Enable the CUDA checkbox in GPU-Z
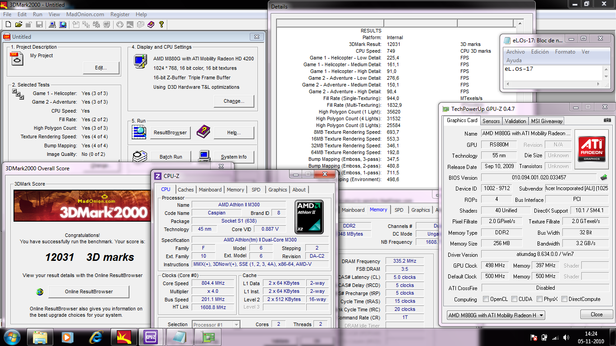 [x=514, y=299]
